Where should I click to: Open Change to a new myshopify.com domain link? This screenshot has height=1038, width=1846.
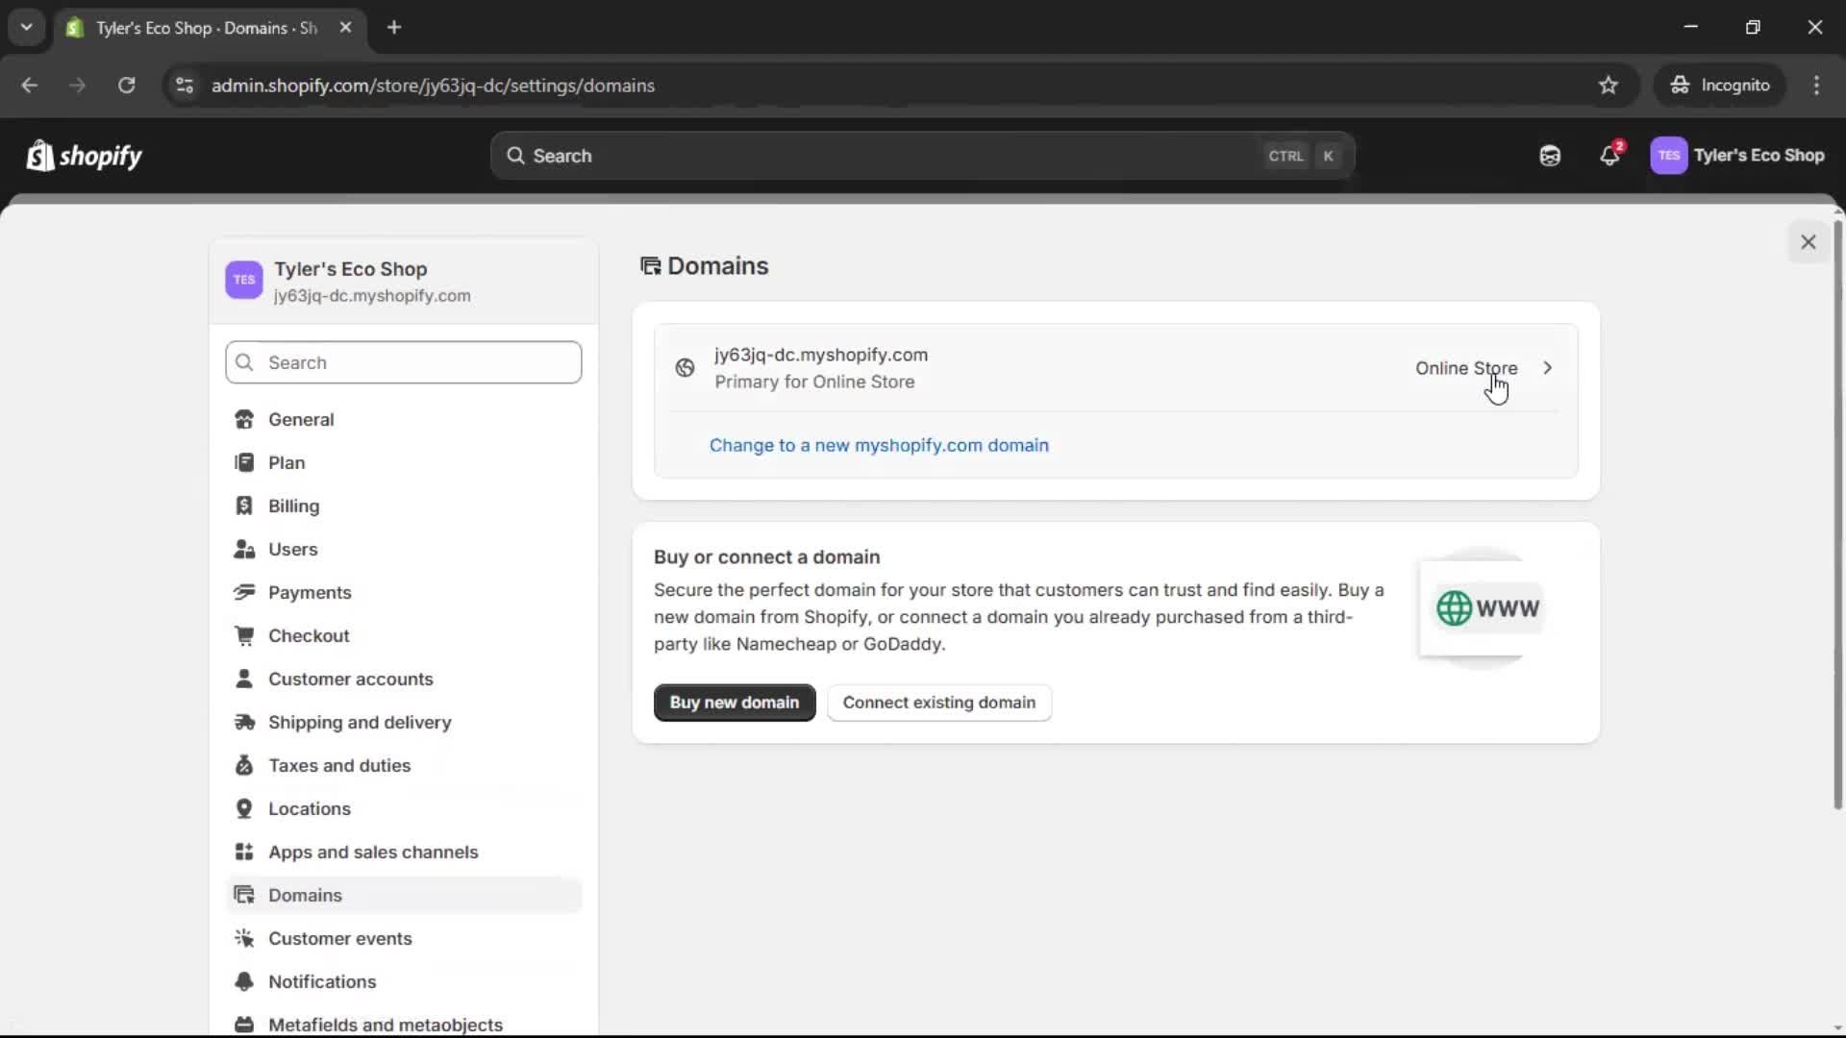[x=879, y=445]
